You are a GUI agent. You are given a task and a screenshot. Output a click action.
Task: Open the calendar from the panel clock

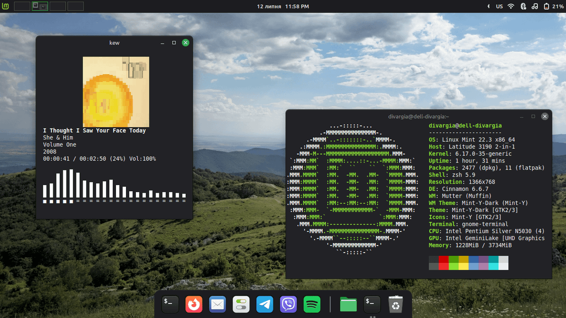coord(283,6)
